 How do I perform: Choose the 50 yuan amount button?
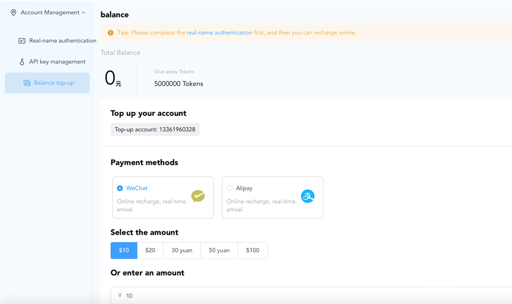219,250
